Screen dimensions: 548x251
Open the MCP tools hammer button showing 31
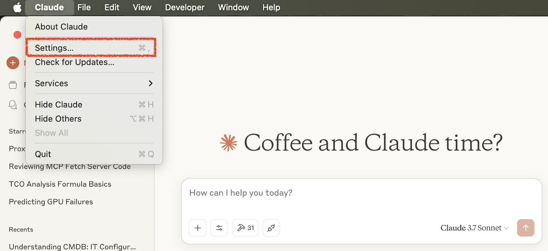point(245,228)
